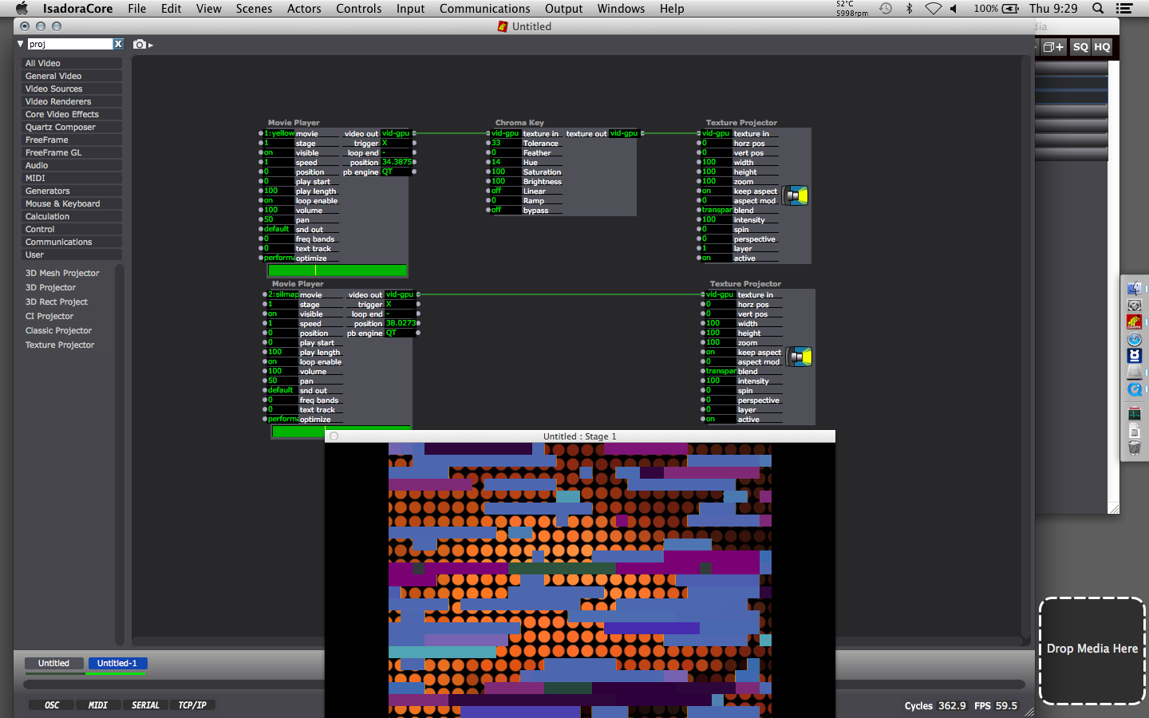Open the Trash in the Dock
Screen dimensions: 1149x718
coord(1134,448)
